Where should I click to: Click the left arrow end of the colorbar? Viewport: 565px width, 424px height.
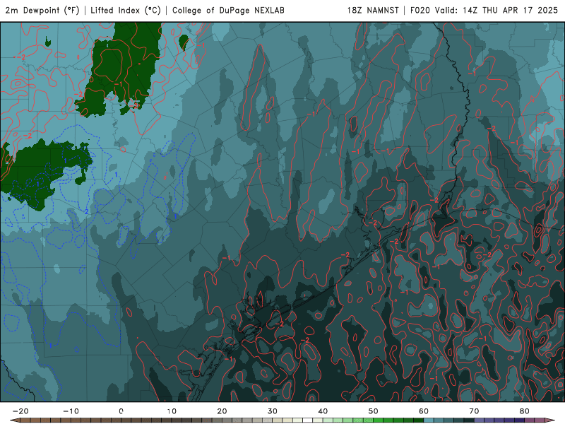(x=15, y=420)
